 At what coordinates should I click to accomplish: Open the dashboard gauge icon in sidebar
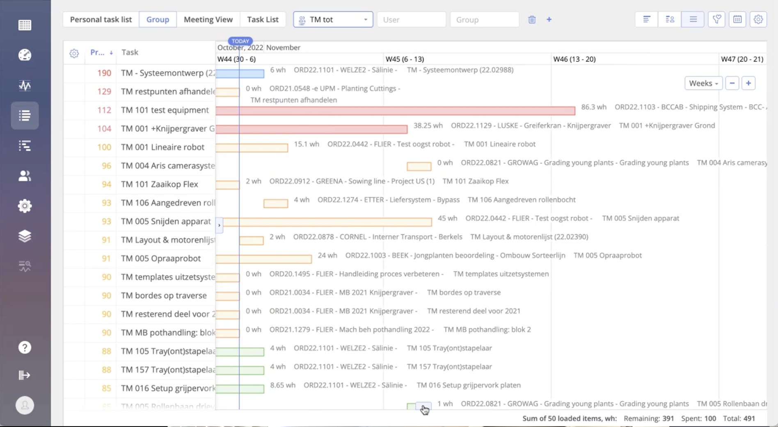[x=25, y=55]
